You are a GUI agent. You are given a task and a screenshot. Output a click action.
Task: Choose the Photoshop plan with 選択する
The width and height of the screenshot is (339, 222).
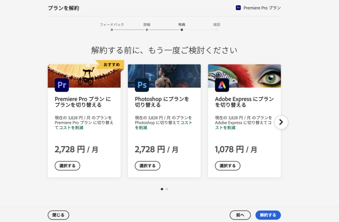[x=147, y=166]
